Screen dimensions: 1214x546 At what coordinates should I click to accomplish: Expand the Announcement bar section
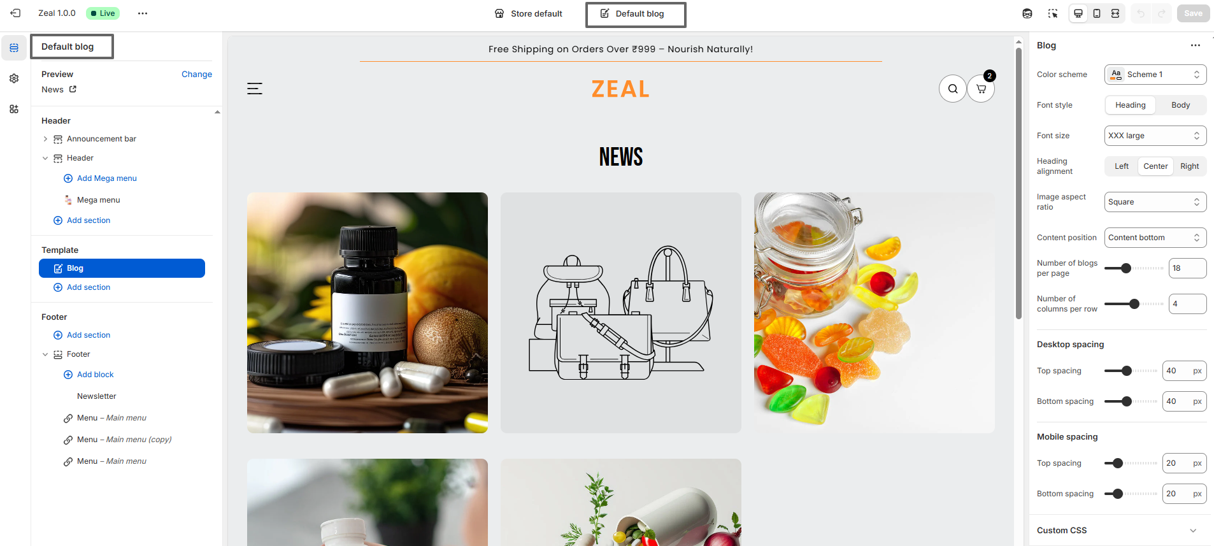[45, 139]
